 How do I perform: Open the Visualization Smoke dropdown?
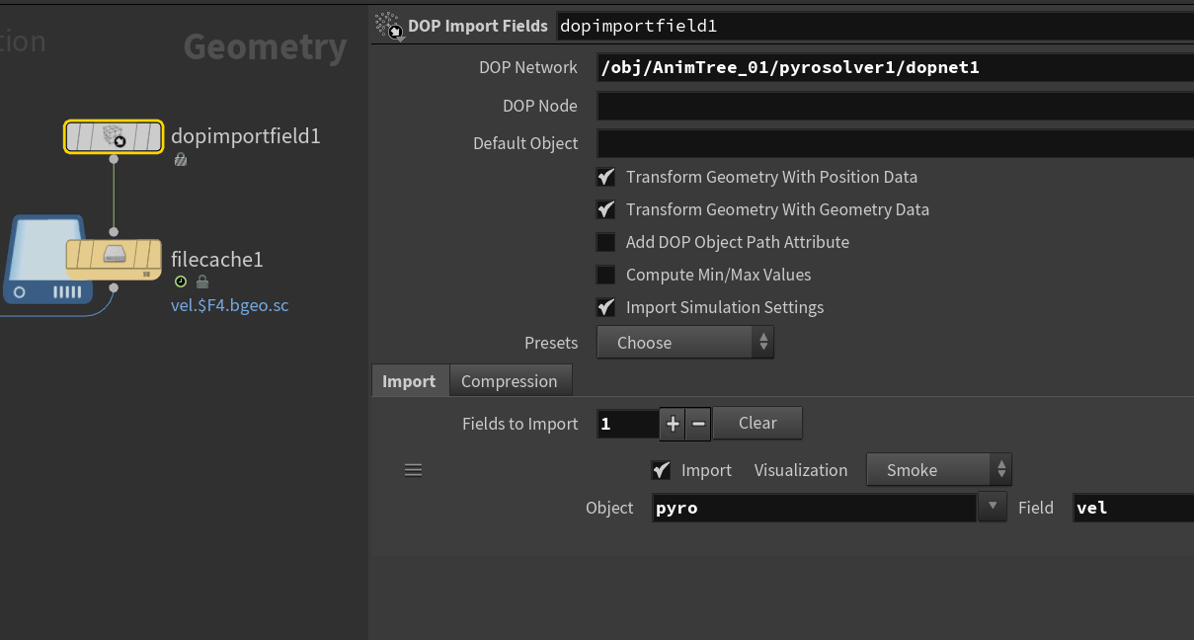(x=938, y=470)
